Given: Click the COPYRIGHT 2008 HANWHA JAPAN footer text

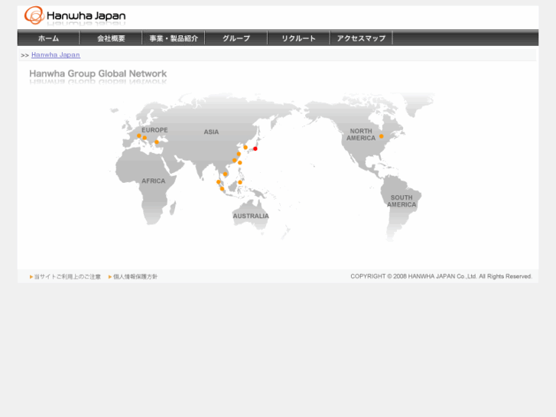Looking at the screenshot, I should coord(441,276).
